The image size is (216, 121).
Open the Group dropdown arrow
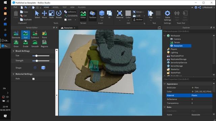click(143, 12)
